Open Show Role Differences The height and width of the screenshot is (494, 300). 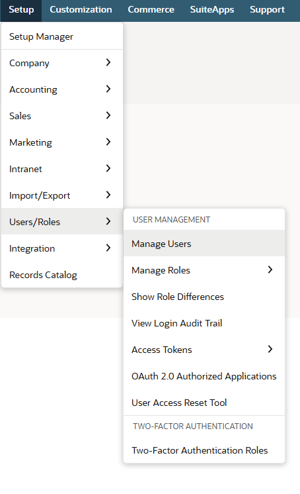pyautogui.click(x=204, y=297)
